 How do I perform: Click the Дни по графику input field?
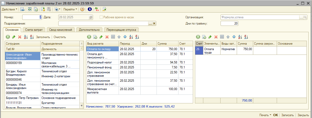click(229, 23)
